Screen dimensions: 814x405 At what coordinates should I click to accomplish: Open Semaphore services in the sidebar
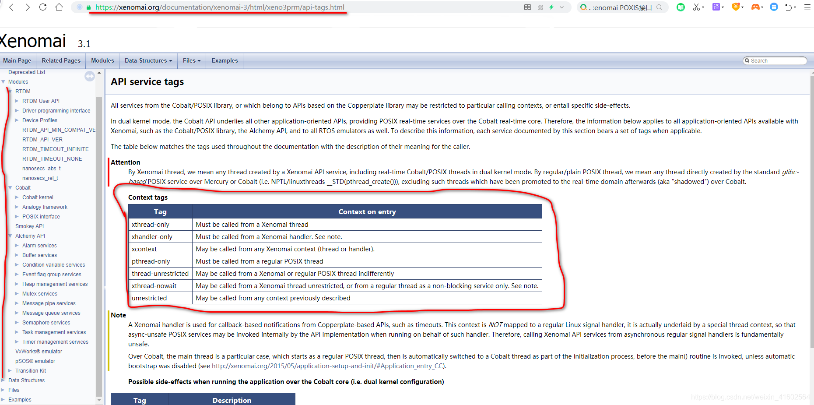tap(46, 323)
